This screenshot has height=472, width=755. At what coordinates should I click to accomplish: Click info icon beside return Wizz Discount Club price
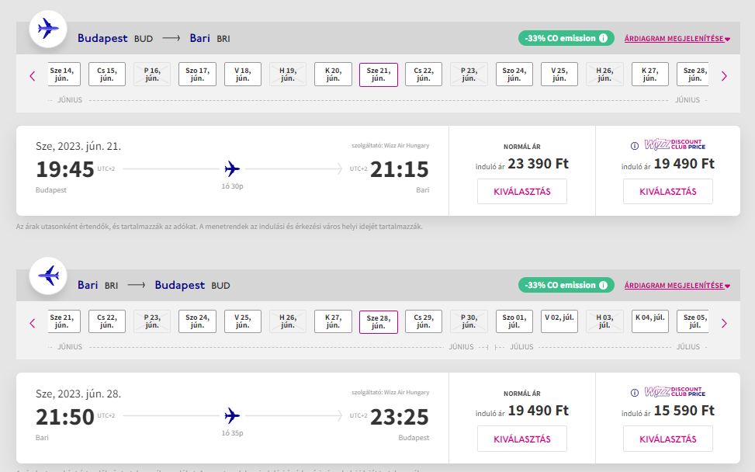(635, 393)
